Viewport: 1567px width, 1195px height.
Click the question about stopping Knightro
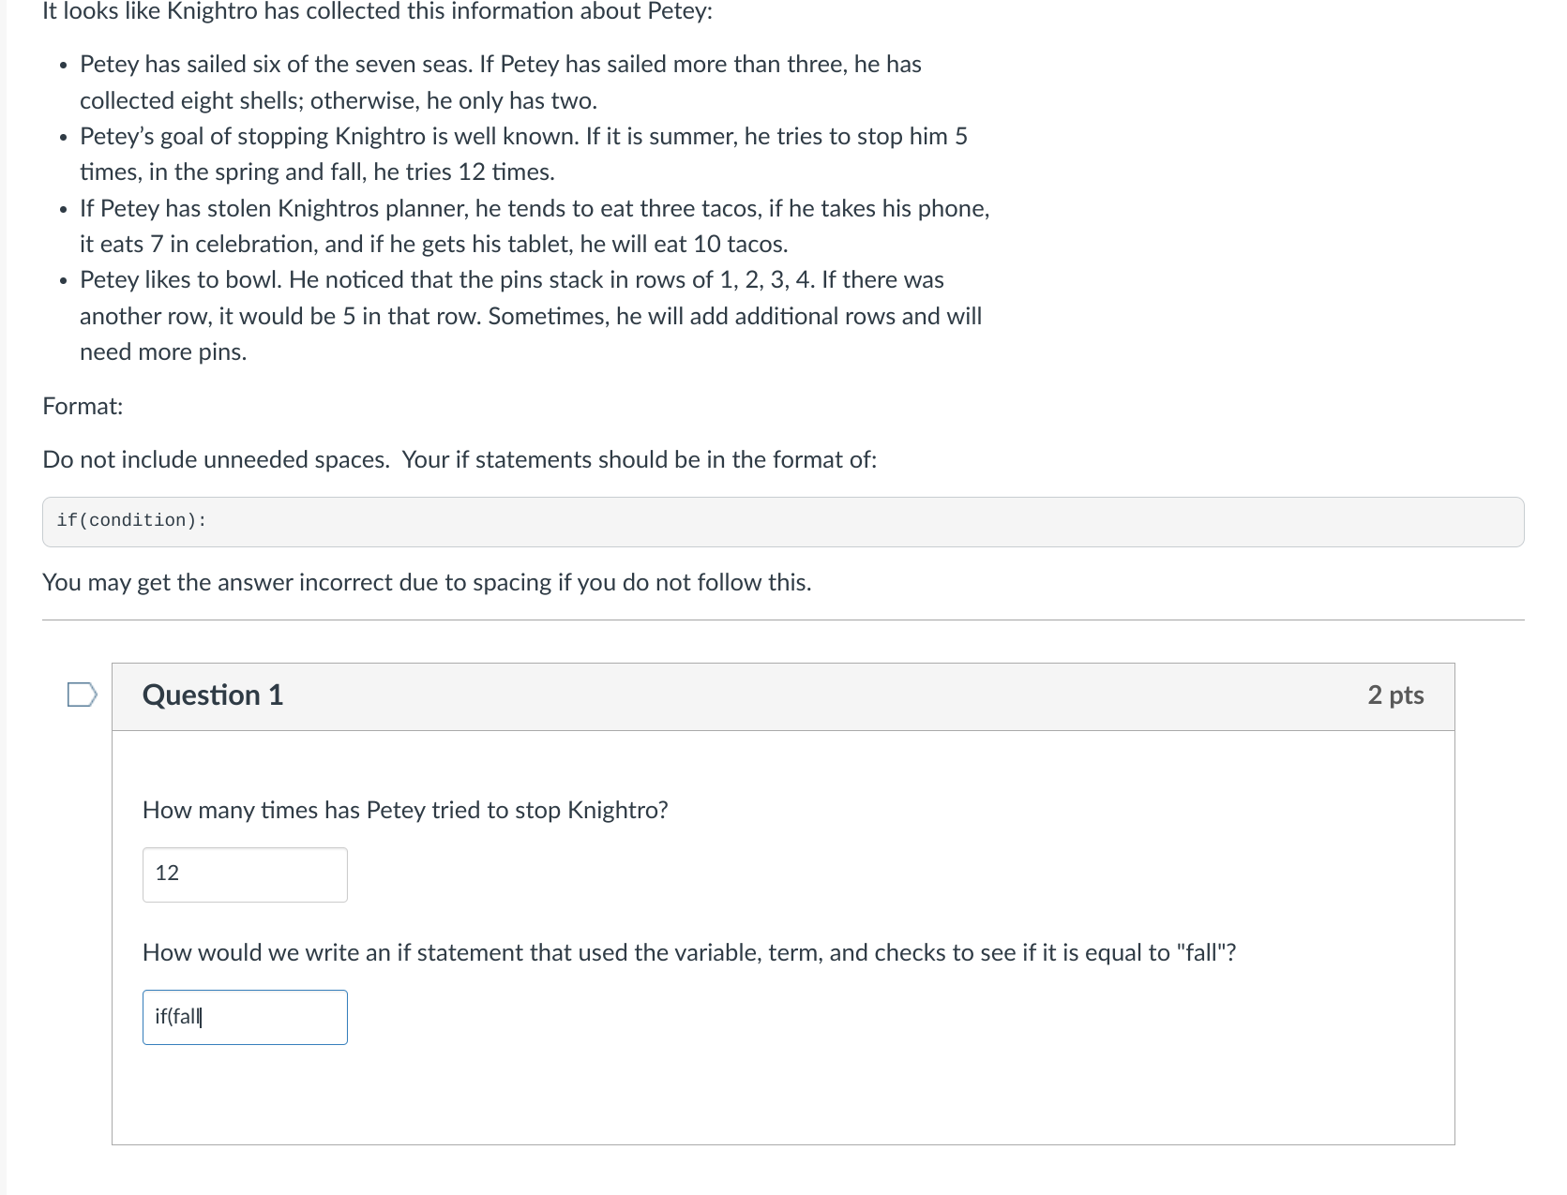click(x=405, y=811)
